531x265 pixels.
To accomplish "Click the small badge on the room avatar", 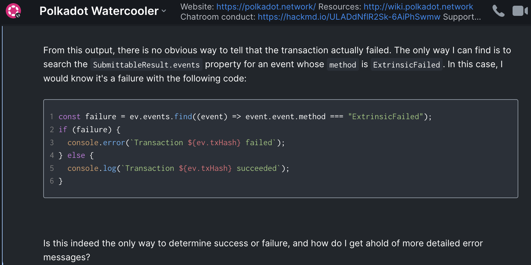I will 18,15.
